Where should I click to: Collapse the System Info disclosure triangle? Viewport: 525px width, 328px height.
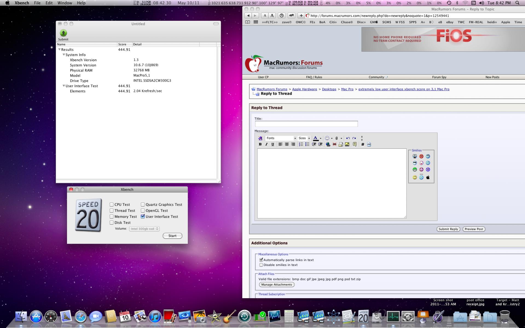[x=64, y=55]
